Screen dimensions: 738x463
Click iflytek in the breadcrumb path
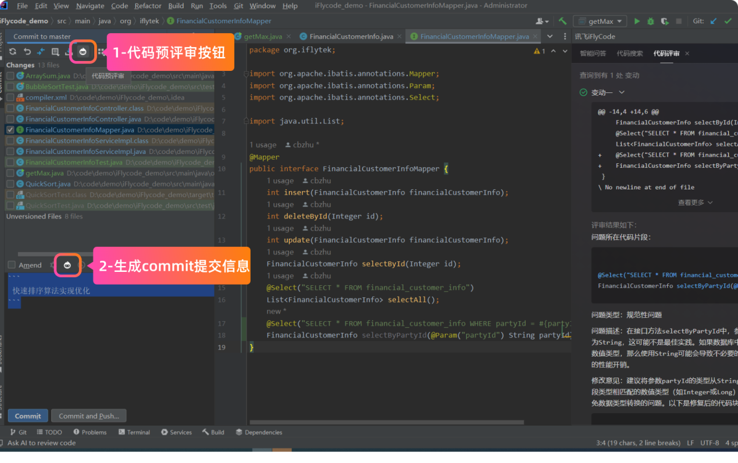pyautogui.click(x=149, y=21)
